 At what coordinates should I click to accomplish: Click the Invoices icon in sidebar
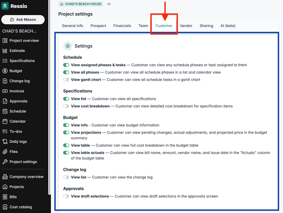pyautogui.click(x=5, y=91)
